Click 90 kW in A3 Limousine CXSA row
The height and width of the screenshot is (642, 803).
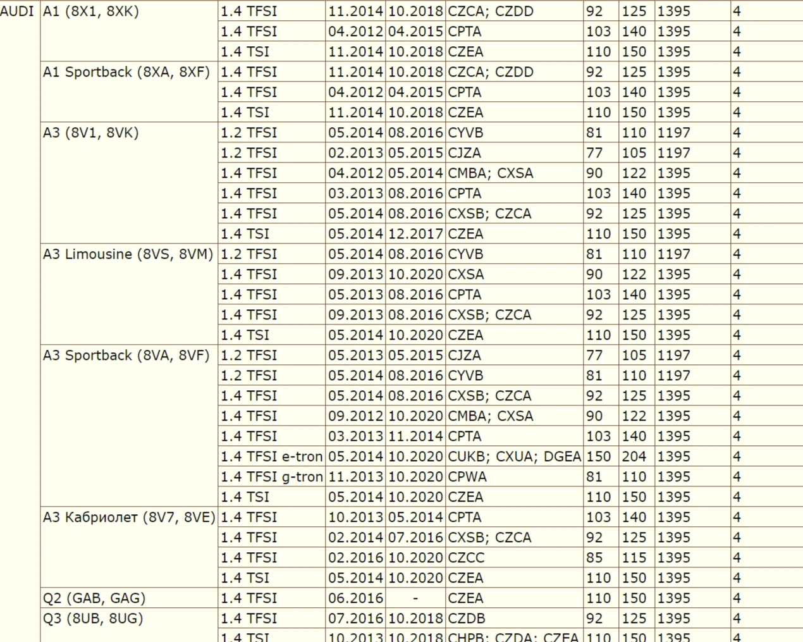(594, 275)
